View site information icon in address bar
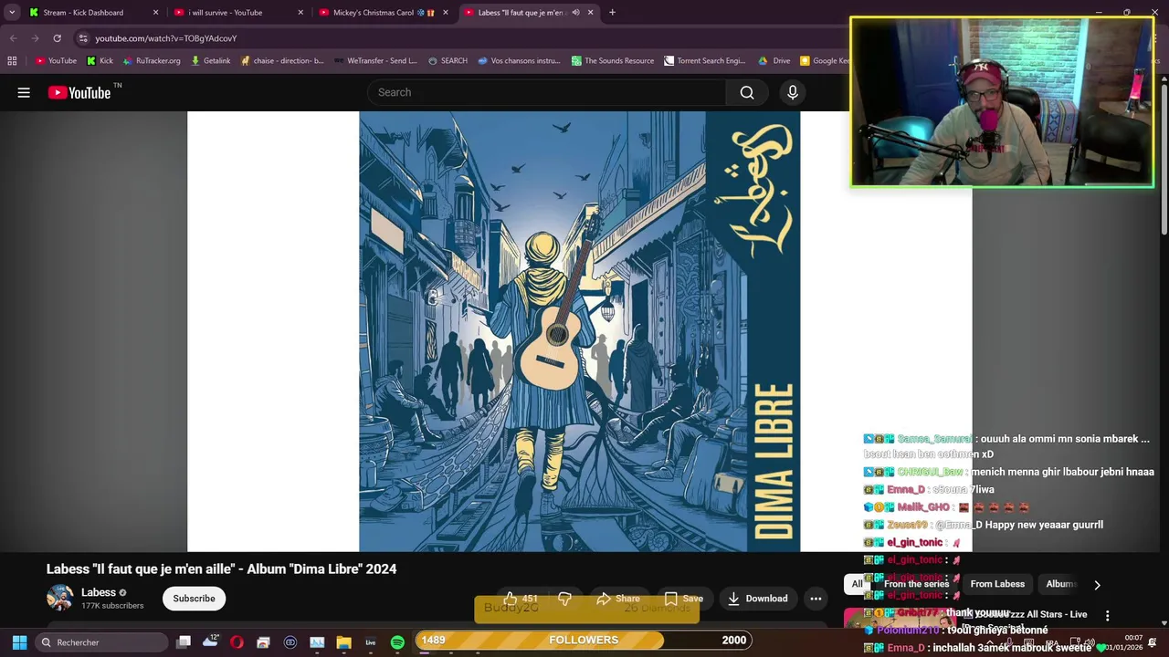The image size is (1169, 657). click(82, 38)
